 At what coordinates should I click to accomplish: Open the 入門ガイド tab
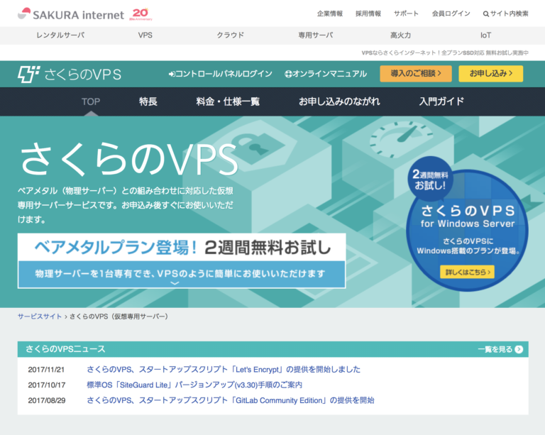point(441,101)
